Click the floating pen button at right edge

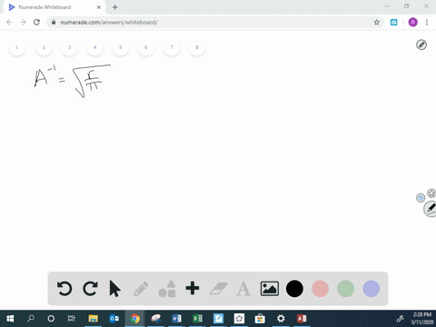[x=431, y=209]
